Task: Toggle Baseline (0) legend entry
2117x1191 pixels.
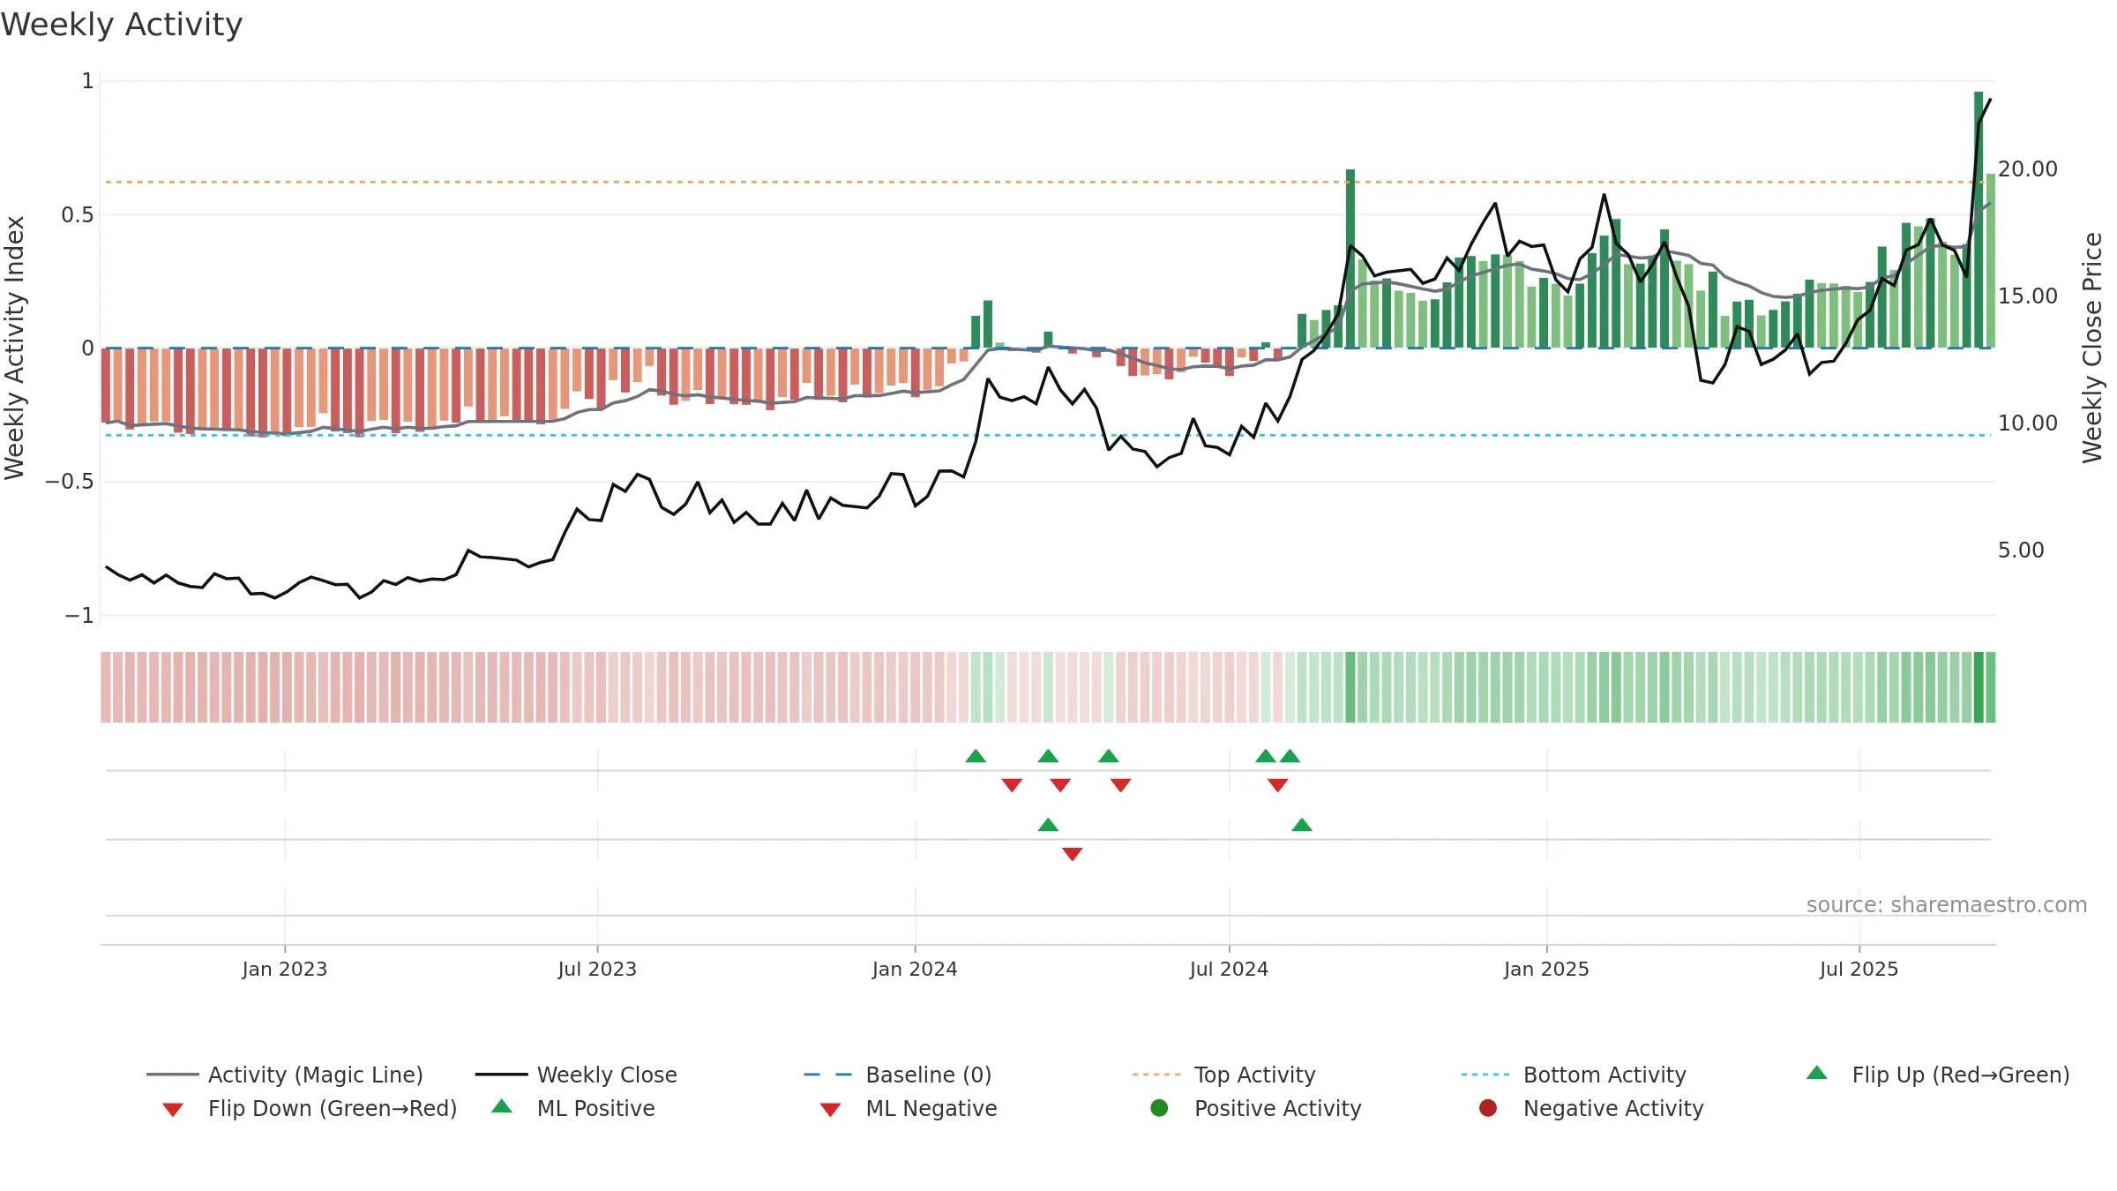Action: (x=898, y=1075)
